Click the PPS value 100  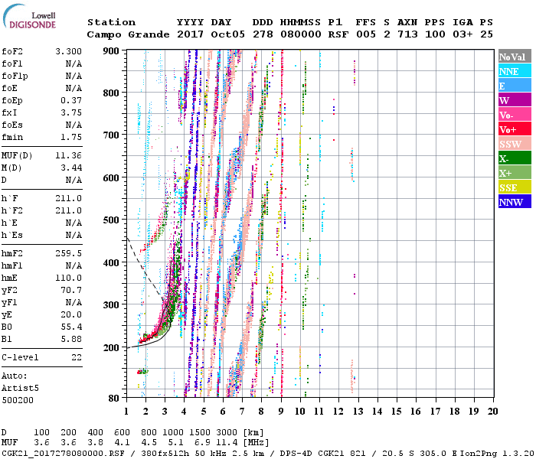pos(435,34)
